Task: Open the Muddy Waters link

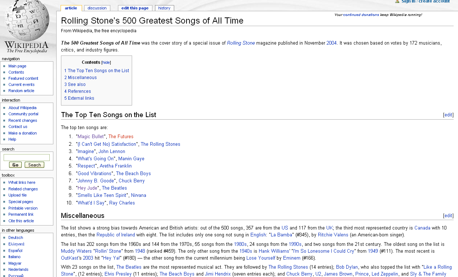Action: point(77,251)
